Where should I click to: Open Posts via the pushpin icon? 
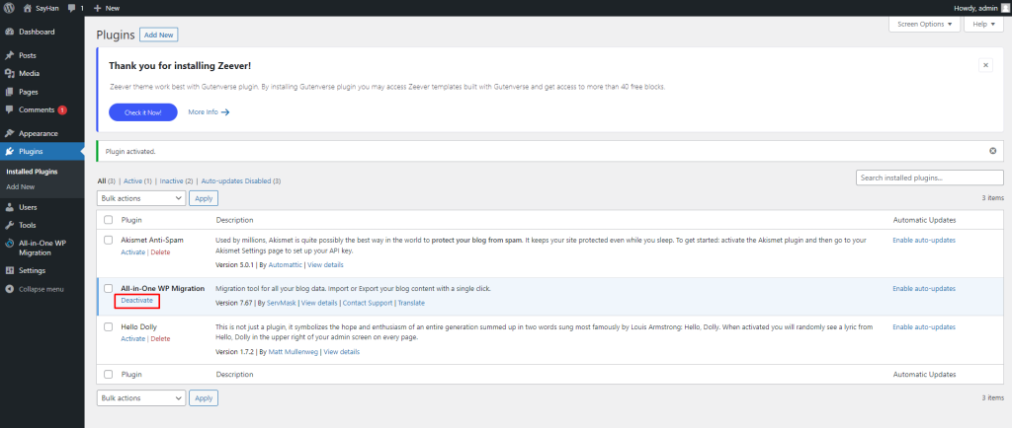[9, 55]
